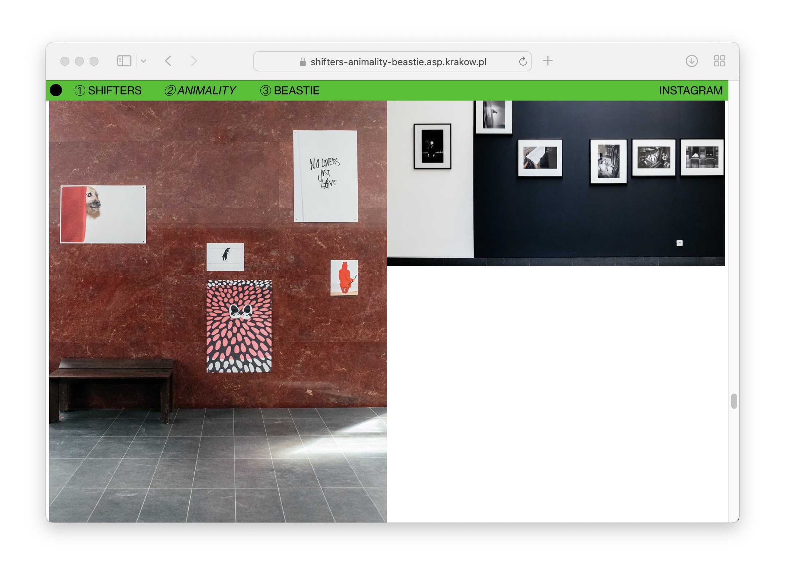Screen dimensions: 791x567
Task: Open the tab overview grid icon
Action: [x=719, y=61]
